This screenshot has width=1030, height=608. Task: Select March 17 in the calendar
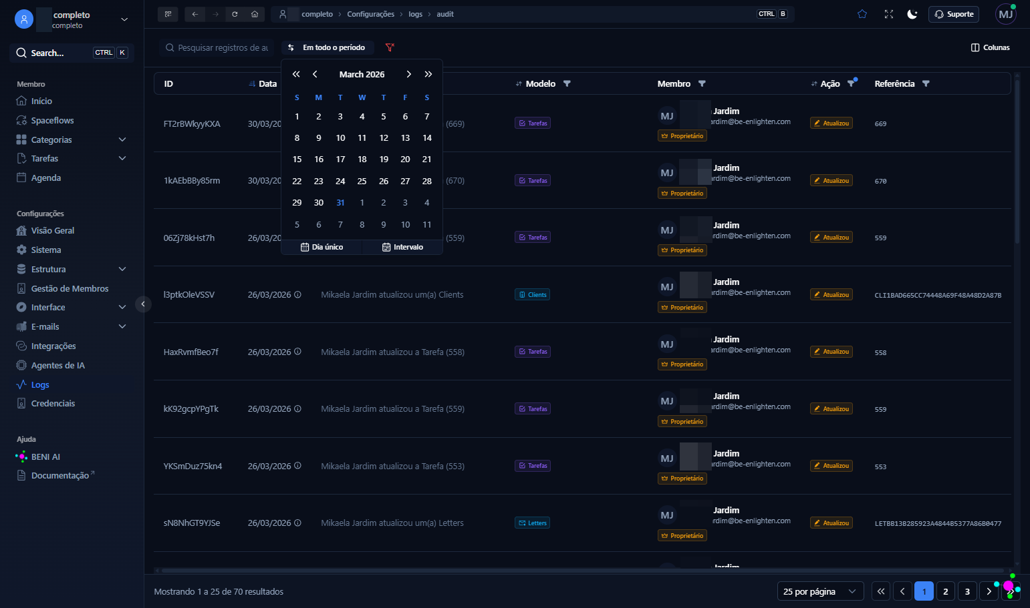point(340,160)
